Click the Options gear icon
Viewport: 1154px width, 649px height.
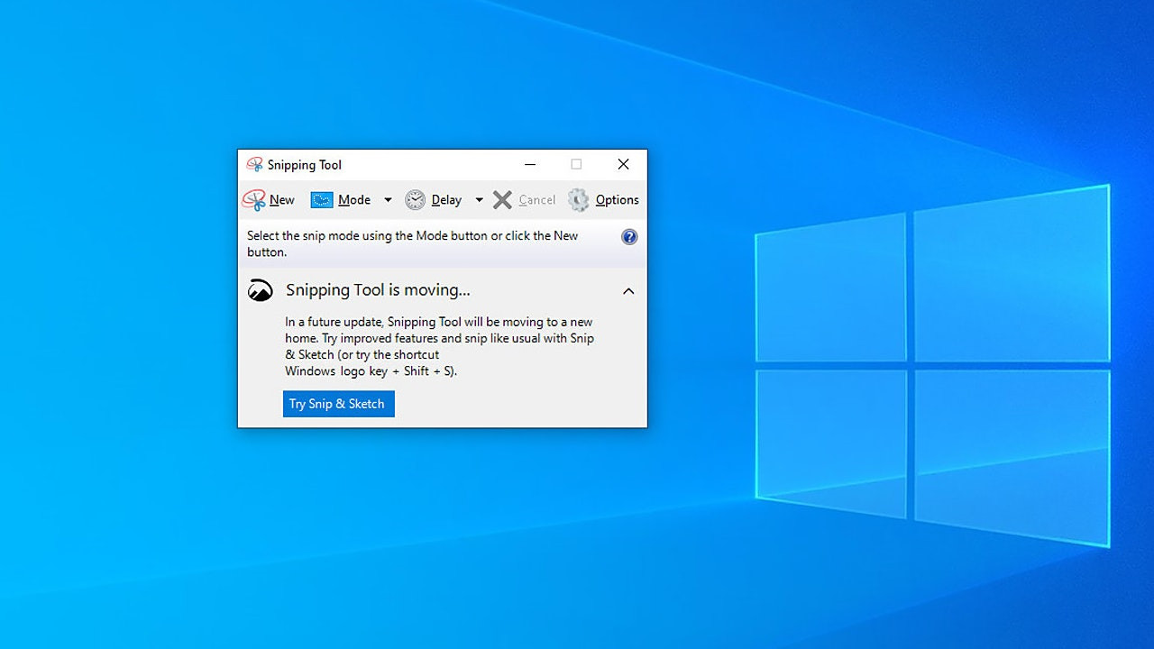click(578, 200)
